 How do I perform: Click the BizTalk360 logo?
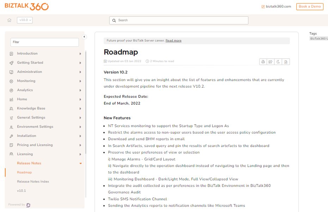(26, 6)
